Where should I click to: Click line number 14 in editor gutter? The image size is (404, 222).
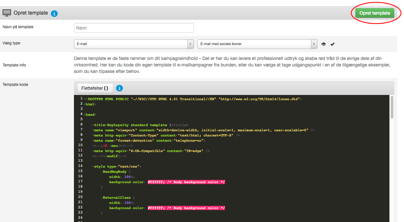click(80, 166)
